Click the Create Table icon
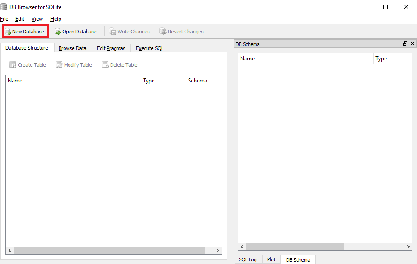 [13, 65]
